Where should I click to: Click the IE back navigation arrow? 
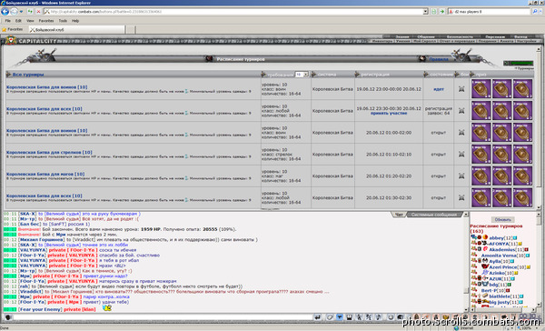pyautogui.click(x=5, y=12)
